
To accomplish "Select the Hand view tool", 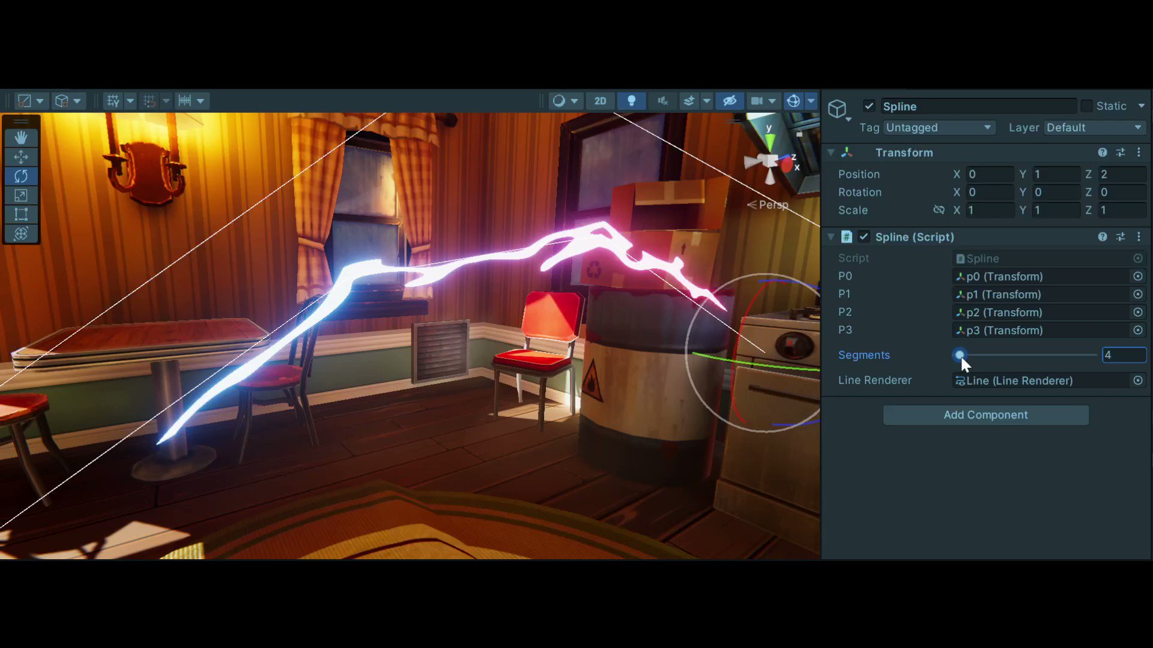I will coord(21,137).
